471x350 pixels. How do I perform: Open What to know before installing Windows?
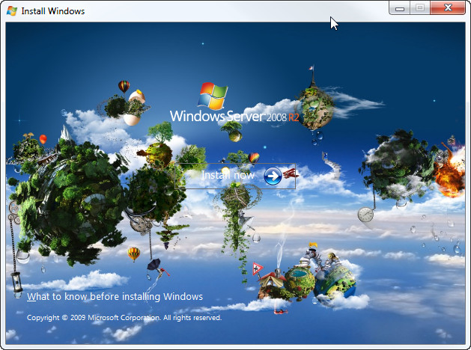tap(115, 297)
